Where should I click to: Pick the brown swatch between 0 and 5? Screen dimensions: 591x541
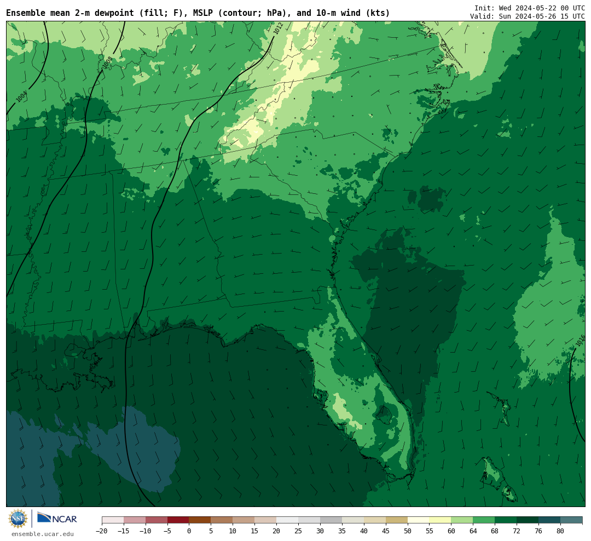click(200, 520)
